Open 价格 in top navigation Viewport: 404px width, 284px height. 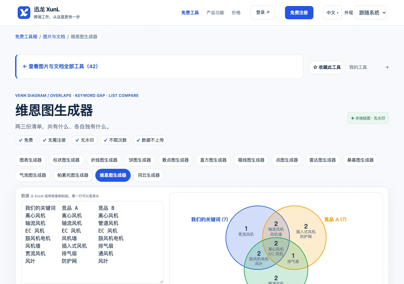click(x=236, y=13)
